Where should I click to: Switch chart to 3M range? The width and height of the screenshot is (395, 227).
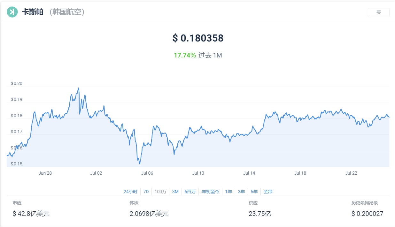point(175,192)
